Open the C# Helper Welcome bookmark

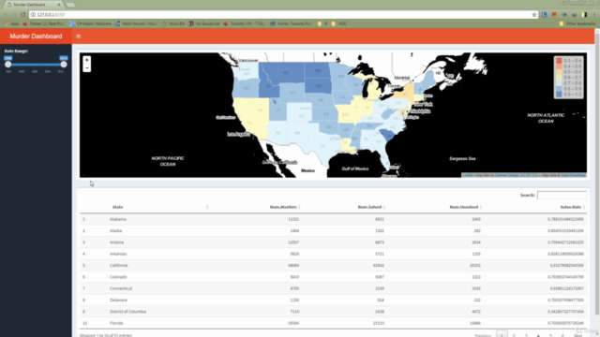pos(90,23)
